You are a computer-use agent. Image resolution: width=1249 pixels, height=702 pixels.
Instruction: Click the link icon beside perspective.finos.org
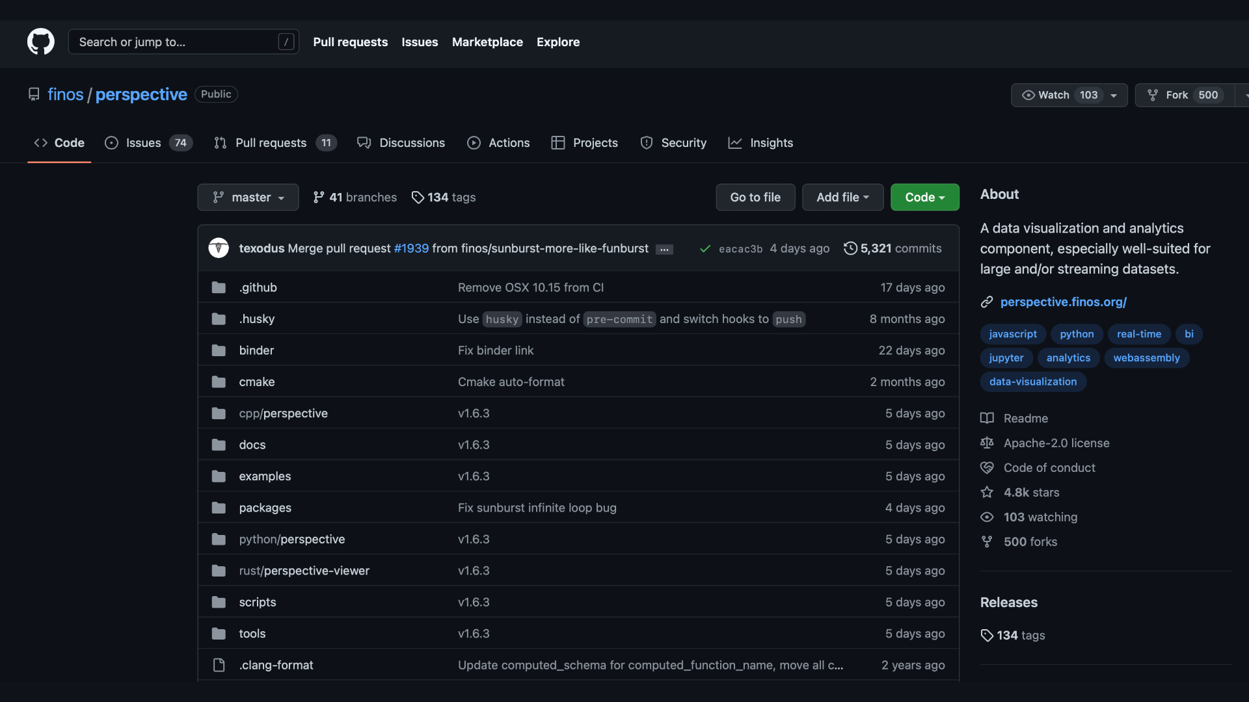[987, 302]
